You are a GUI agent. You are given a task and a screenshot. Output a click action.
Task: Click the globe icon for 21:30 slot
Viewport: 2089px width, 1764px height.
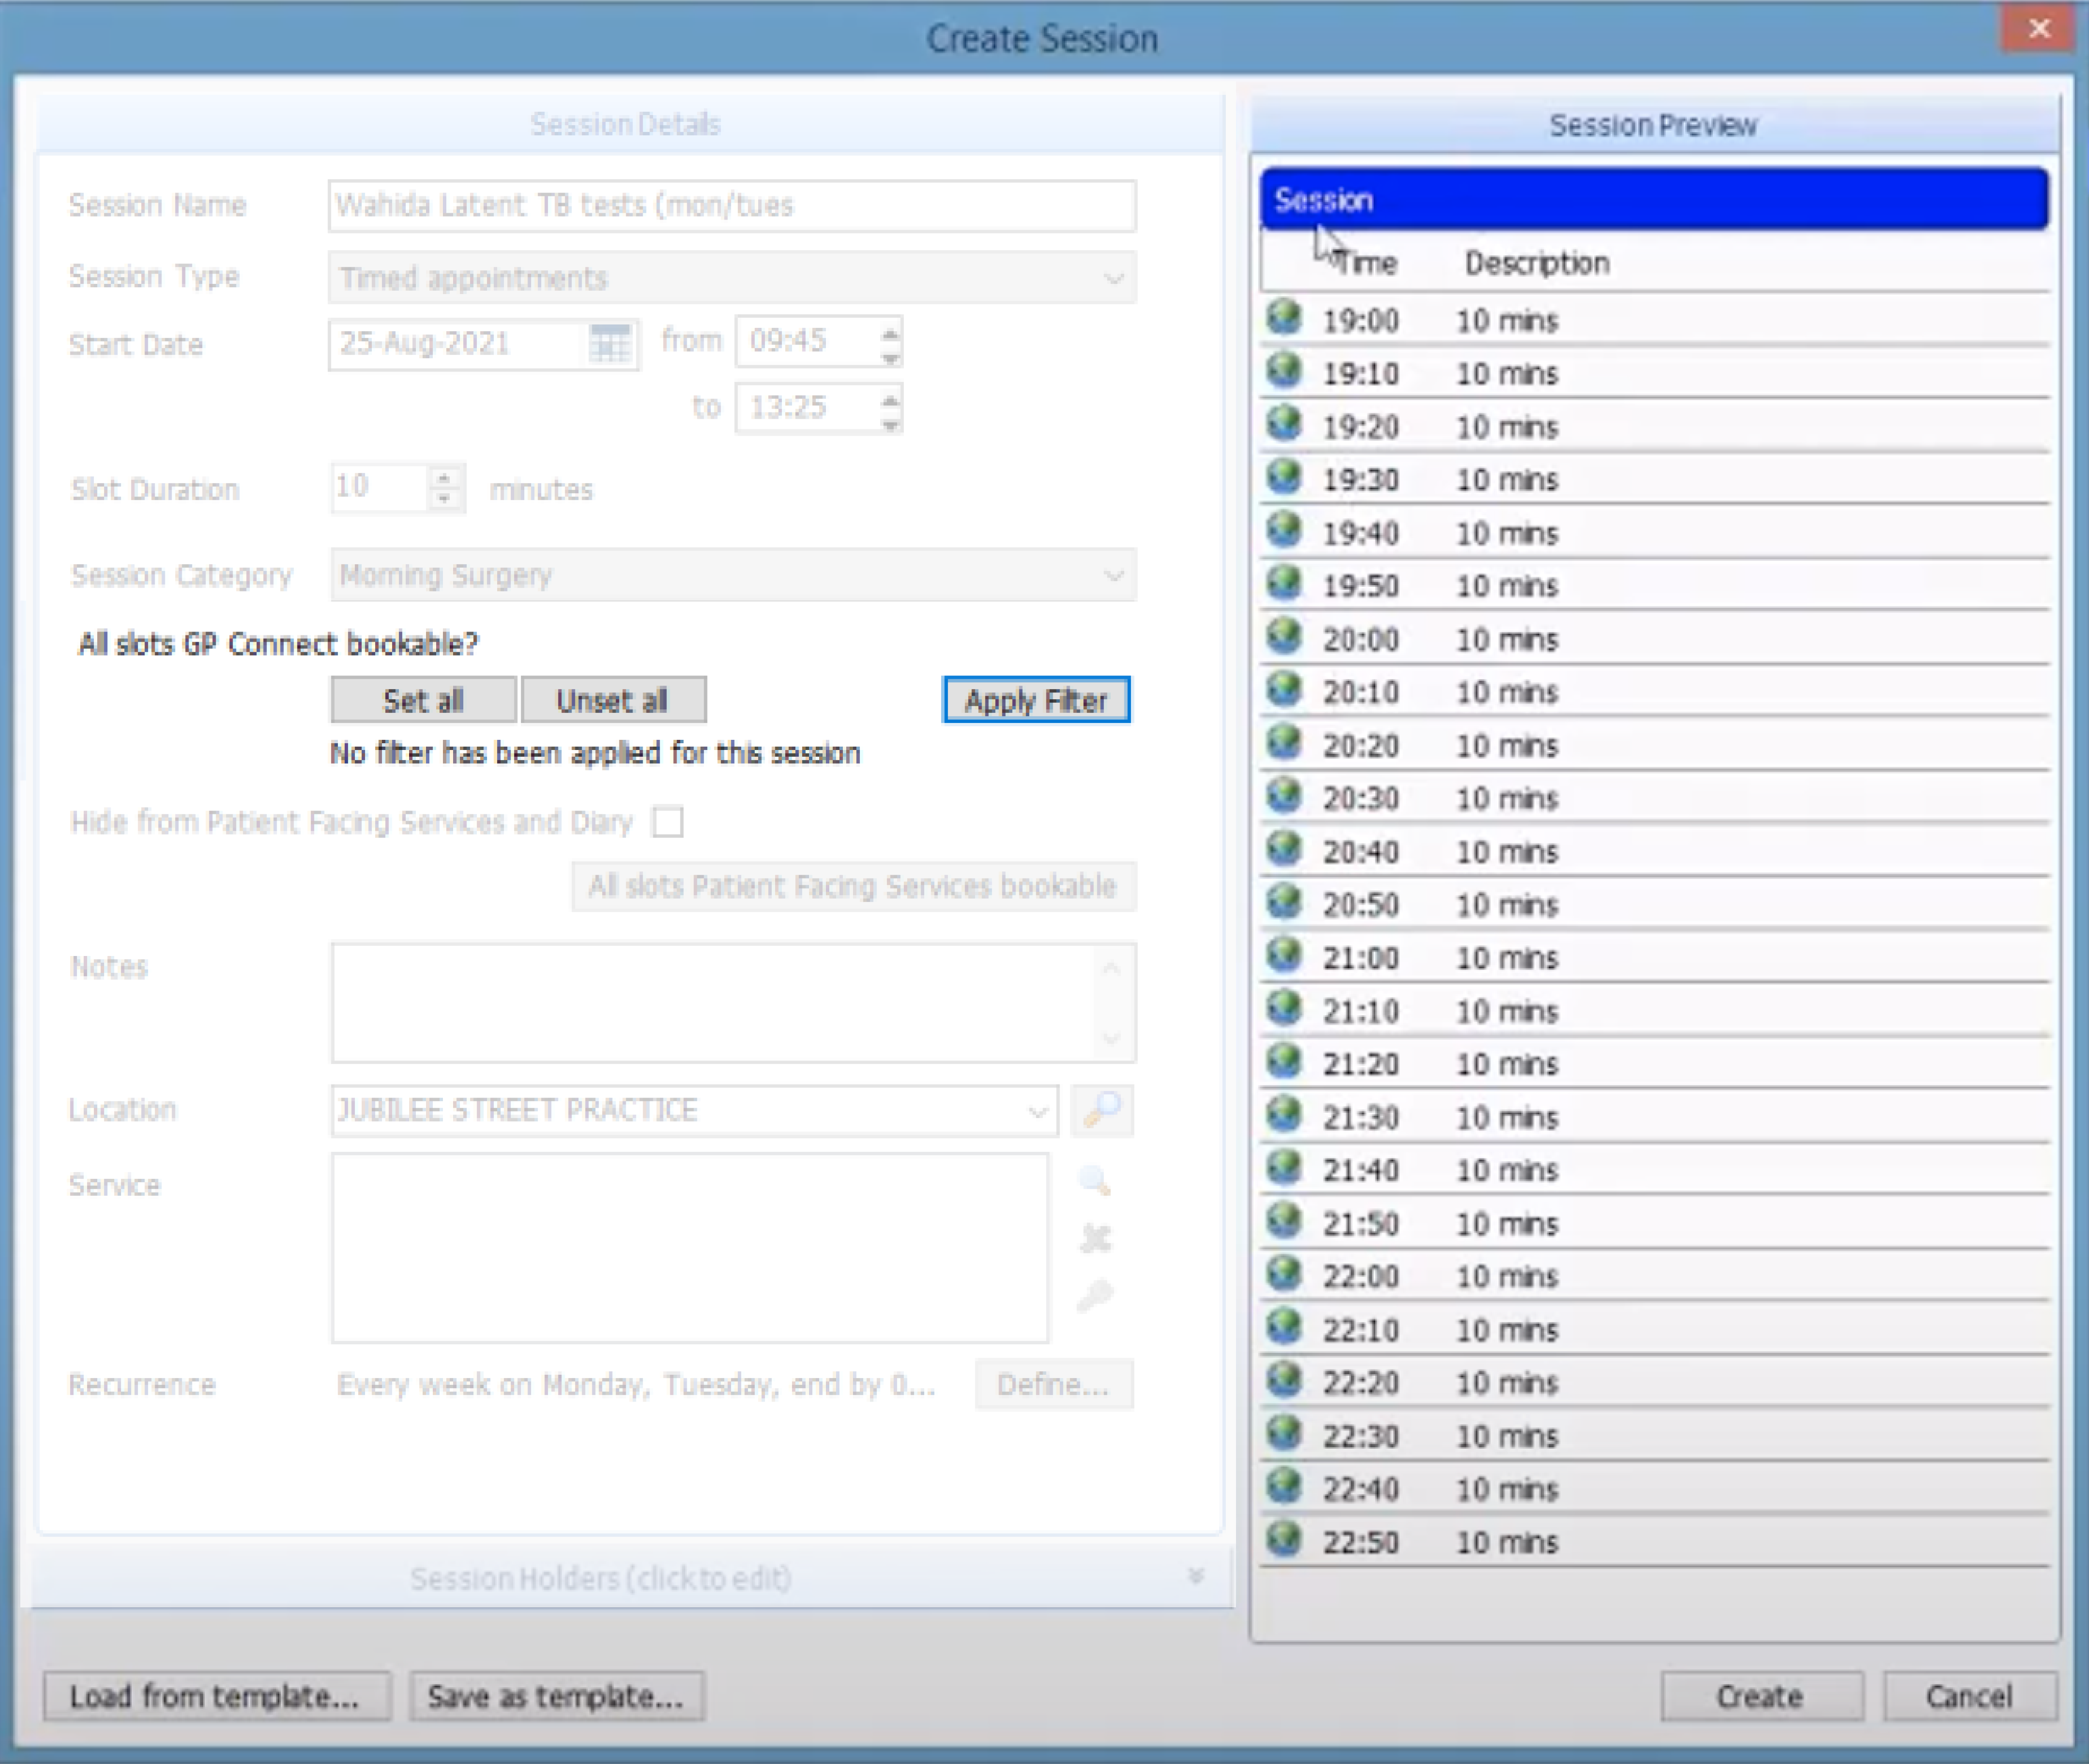tap(1283, 1114)
